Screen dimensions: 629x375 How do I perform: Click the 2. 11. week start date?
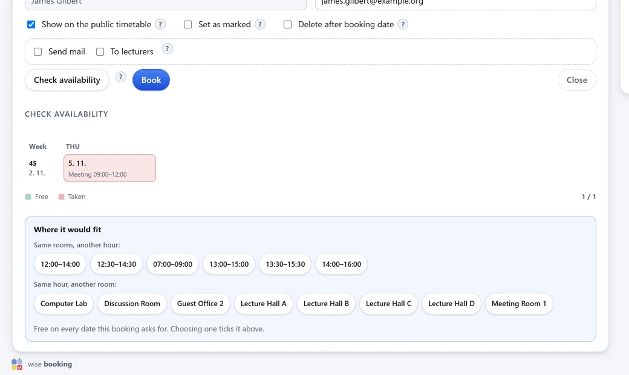point(37,173)
